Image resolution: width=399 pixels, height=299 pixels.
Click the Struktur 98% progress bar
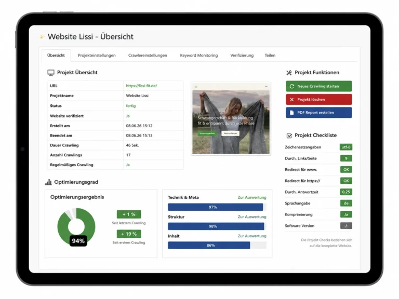(x=217, y=226)
